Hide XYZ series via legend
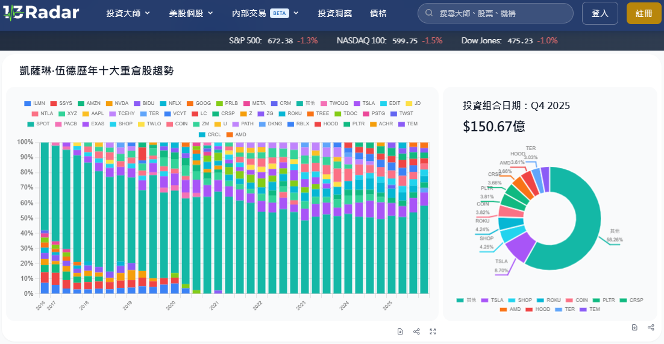 67,113
